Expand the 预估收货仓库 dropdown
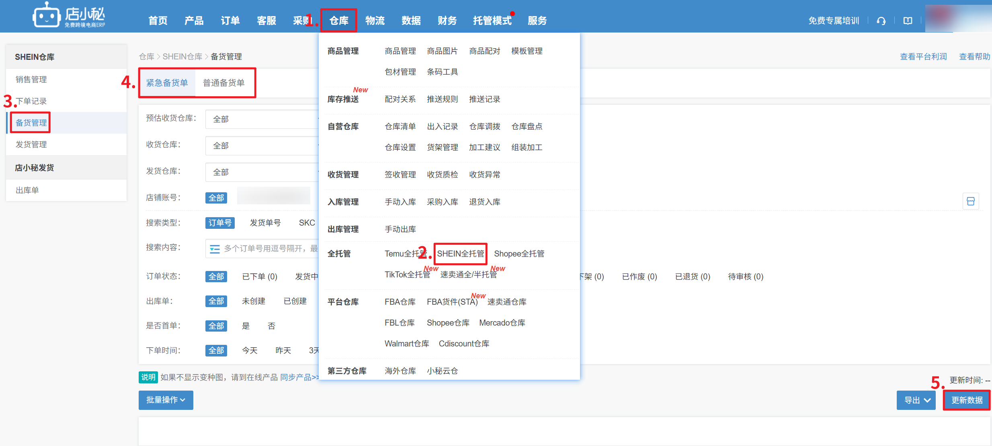The height and width of the screenshot is (446, 992). click(x=261, y=119)
